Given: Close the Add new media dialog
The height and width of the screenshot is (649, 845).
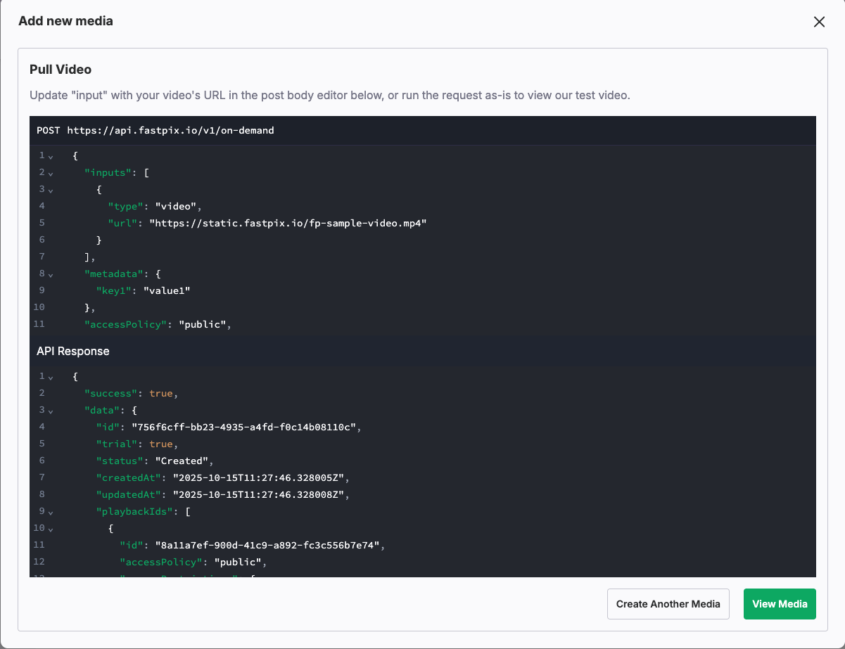Looking at the screenshot, I should click(x=819, y=22).
